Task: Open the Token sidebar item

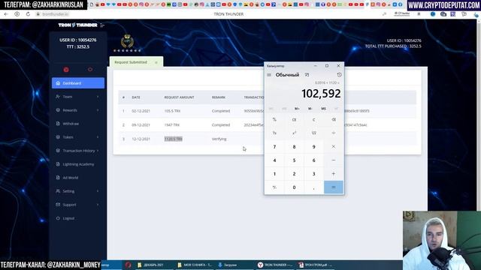Action: click(x=78, y=137)
